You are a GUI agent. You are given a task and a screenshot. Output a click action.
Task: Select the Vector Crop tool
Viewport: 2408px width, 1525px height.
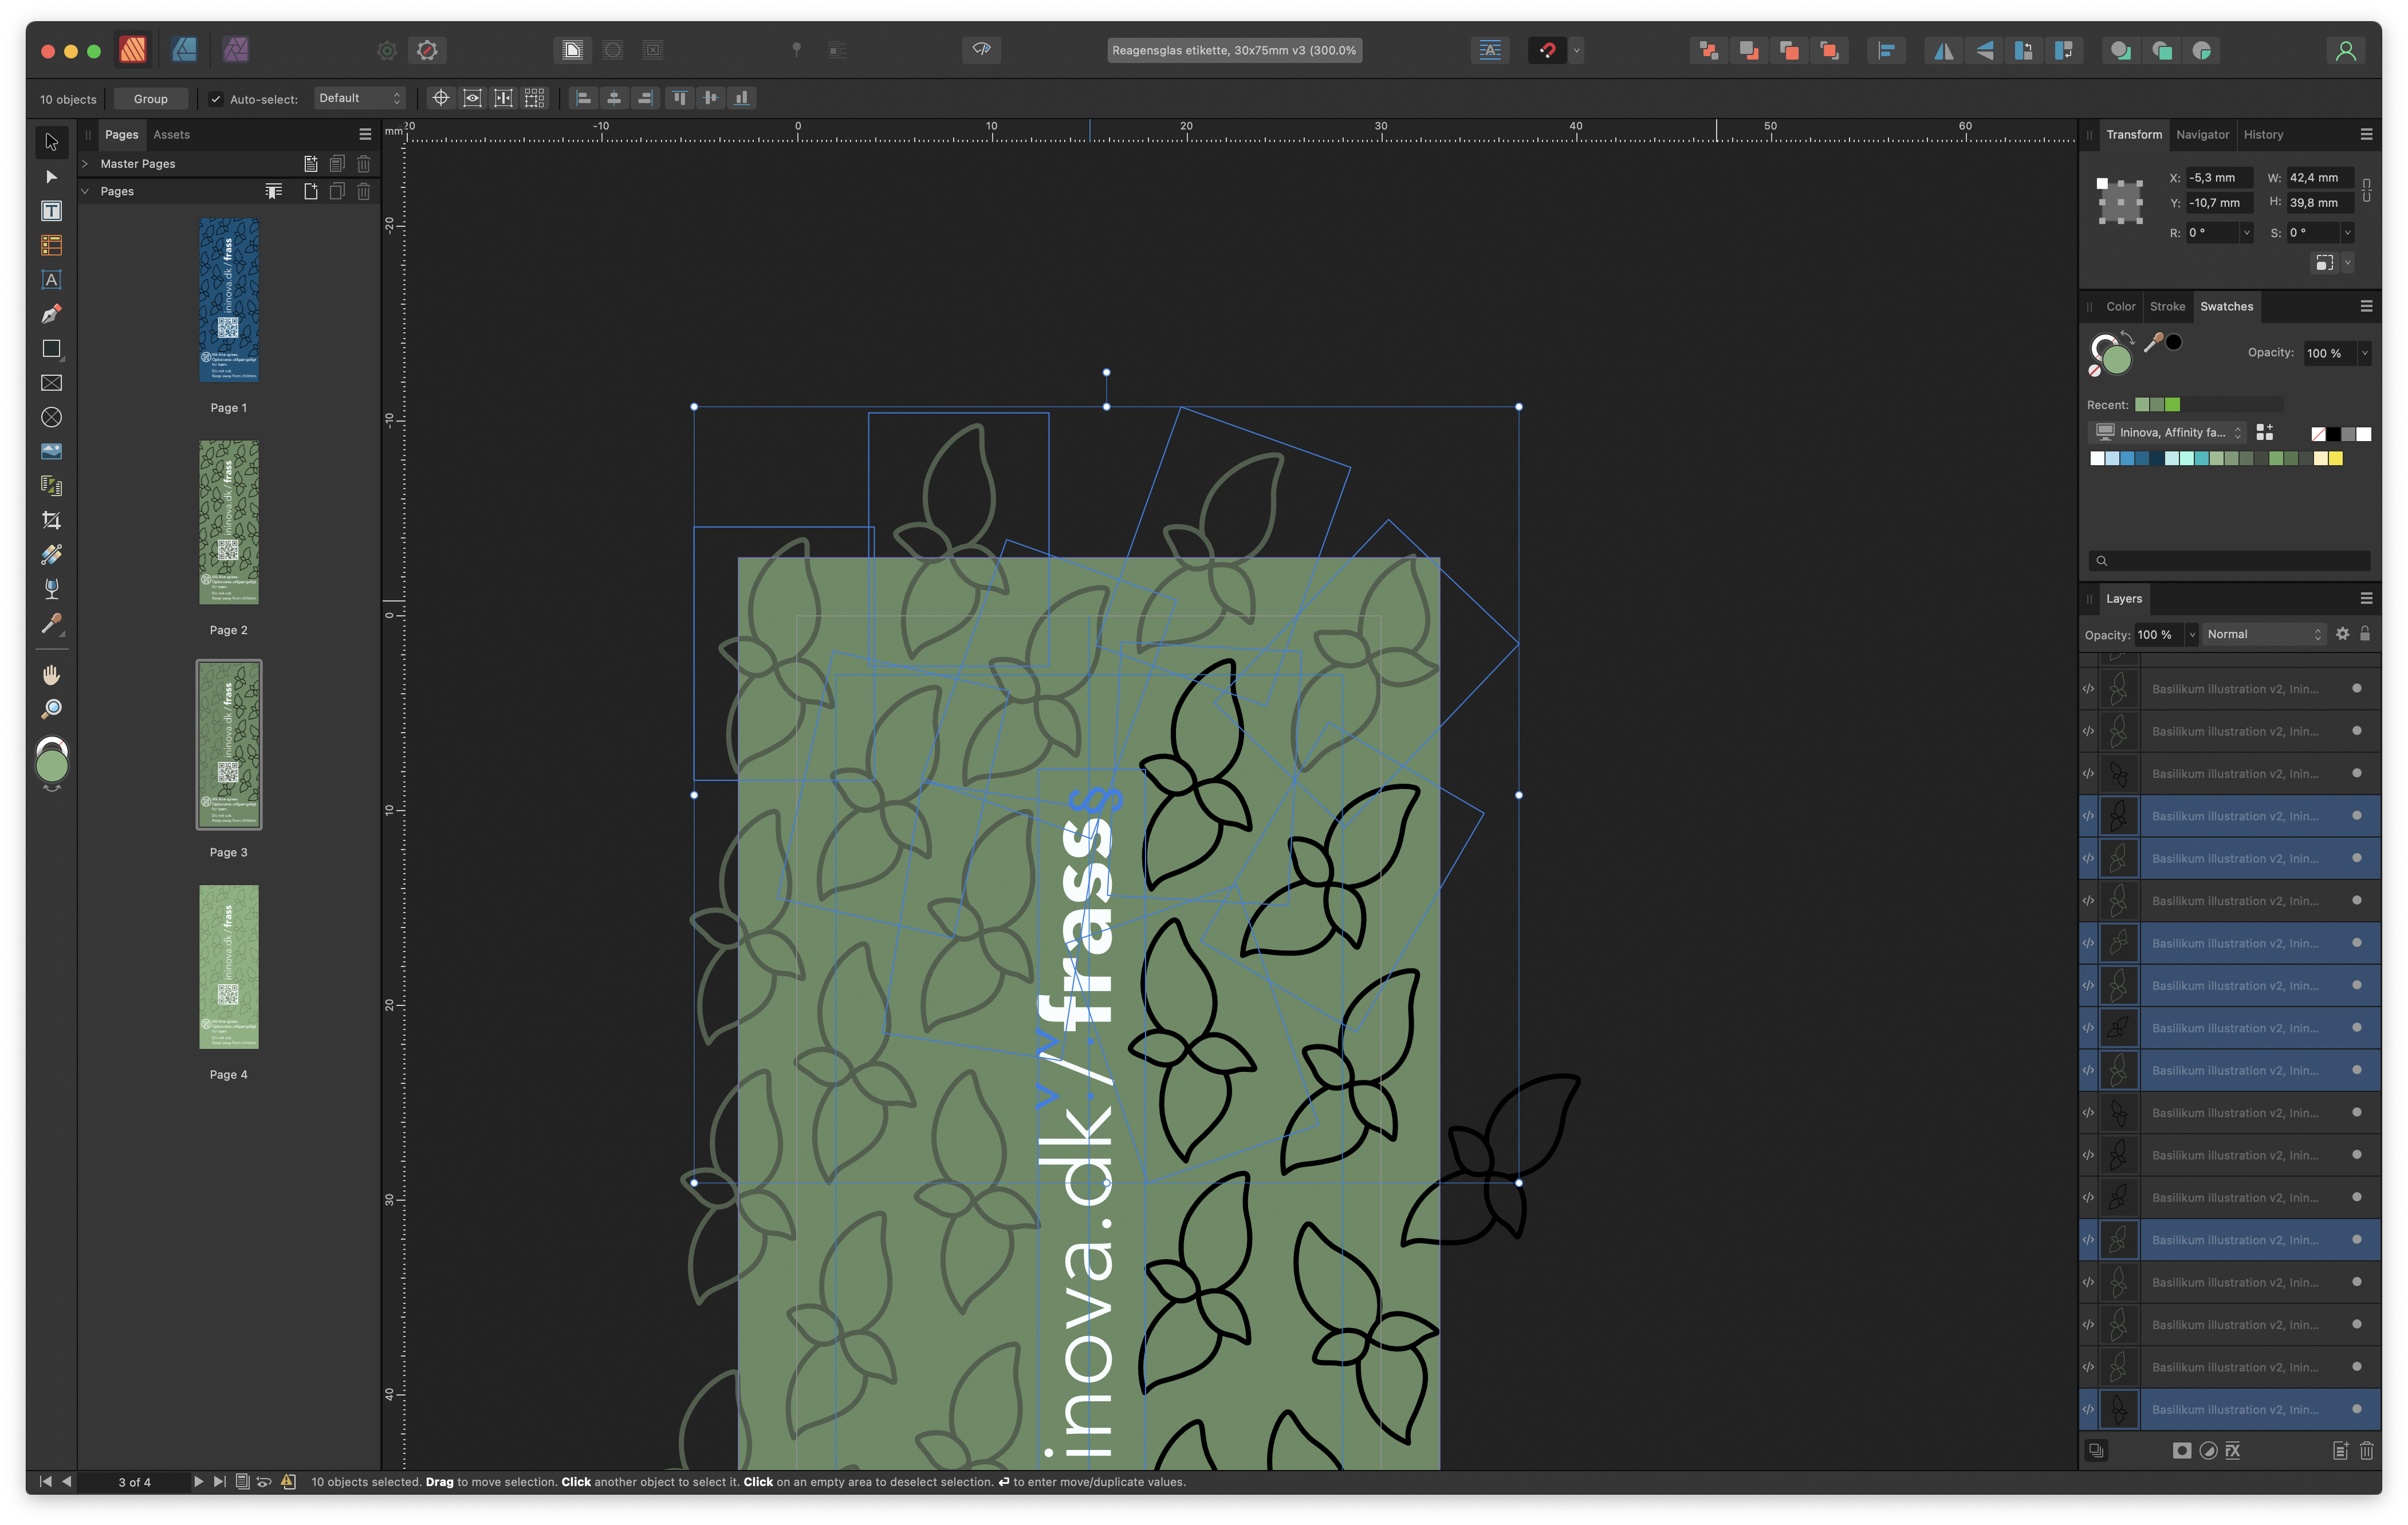click(x=51, y=520)
